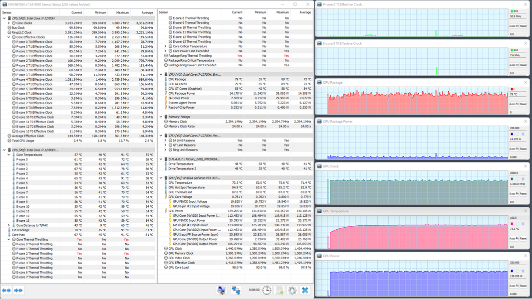The height and width of the screenshot is (299, 532).
Task: Click the pink color swatch in GPU Temperature
Action: click(512, 224)
